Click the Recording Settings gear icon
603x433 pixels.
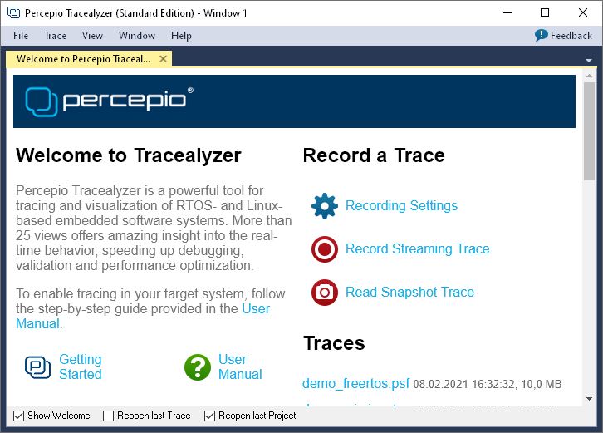coord(325,206)
